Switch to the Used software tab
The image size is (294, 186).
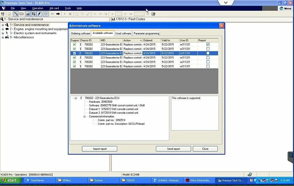123,34
